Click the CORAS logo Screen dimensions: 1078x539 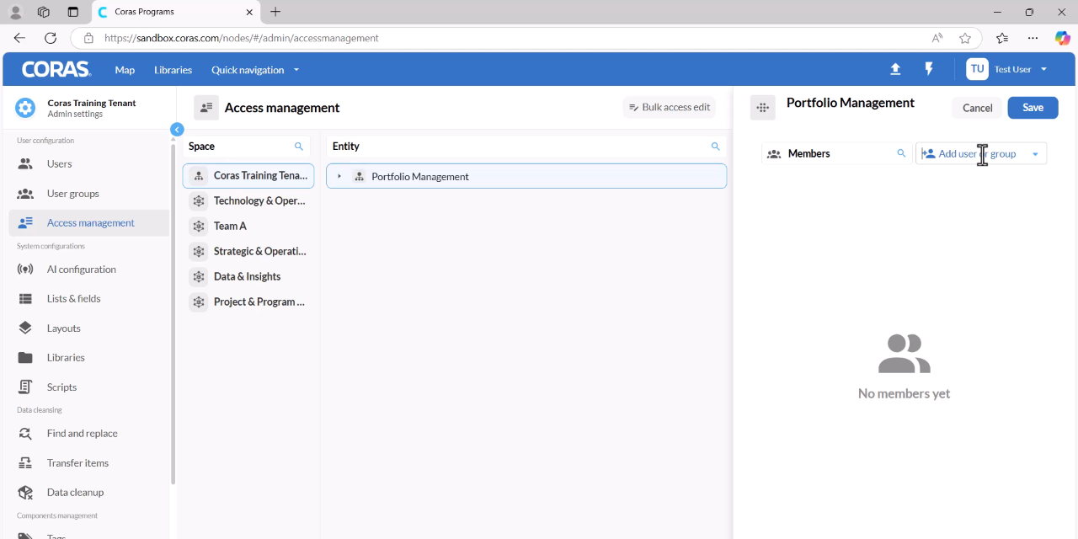click(56, 70)
